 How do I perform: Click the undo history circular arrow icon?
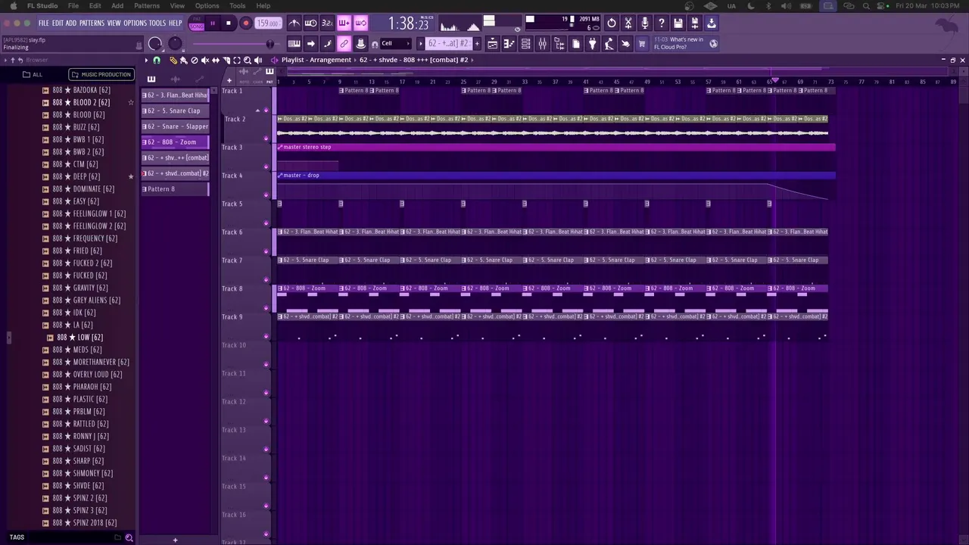pos(612,23)
